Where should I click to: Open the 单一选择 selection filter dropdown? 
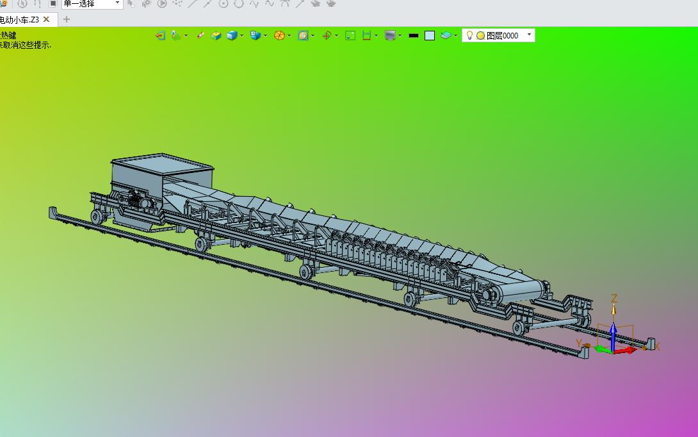(92, 4)
